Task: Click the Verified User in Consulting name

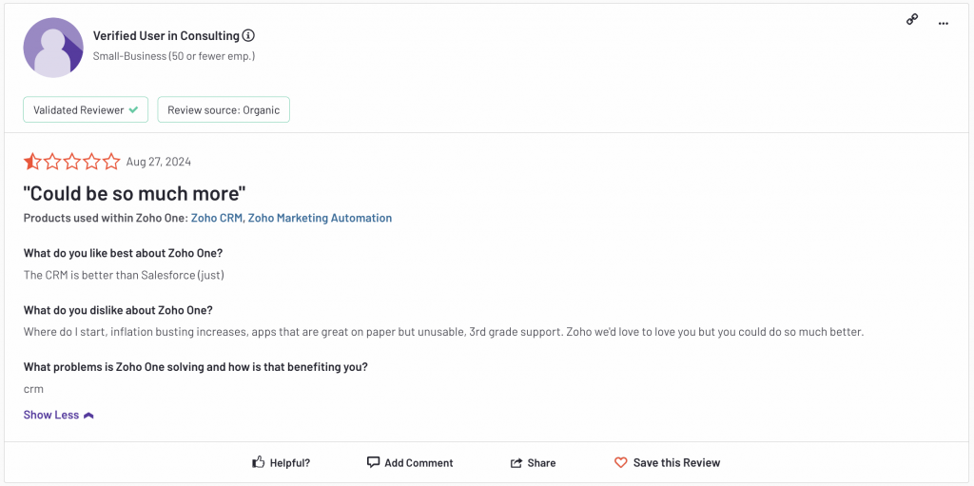Action: click(x=166, y=36)
